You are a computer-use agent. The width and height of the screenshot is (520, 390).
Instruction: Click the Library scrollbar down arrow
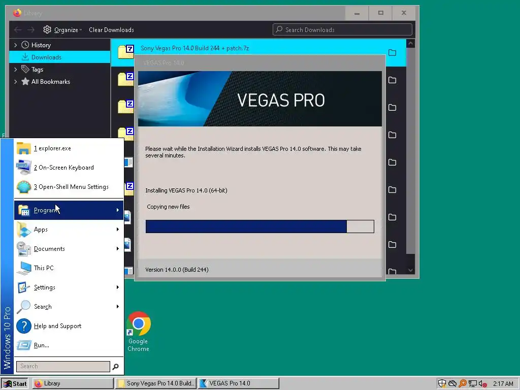click(x=410, y=270)
